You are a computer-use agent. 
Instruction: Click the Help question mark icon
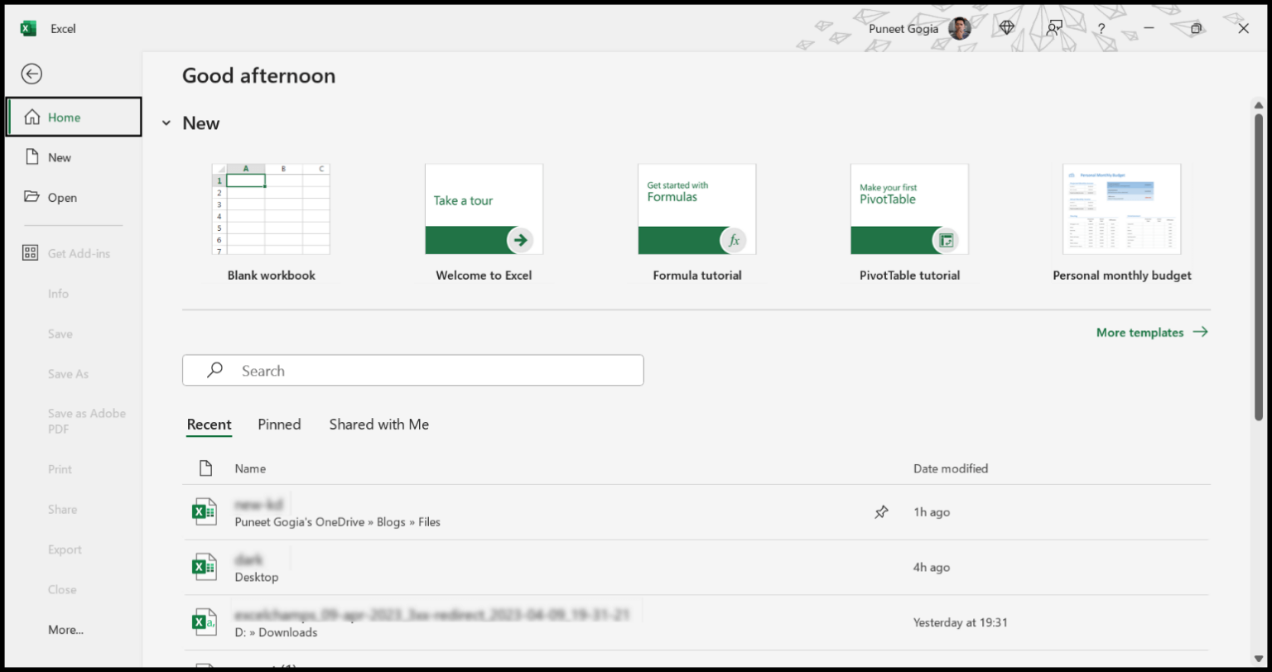click(x=1101, y=28)
